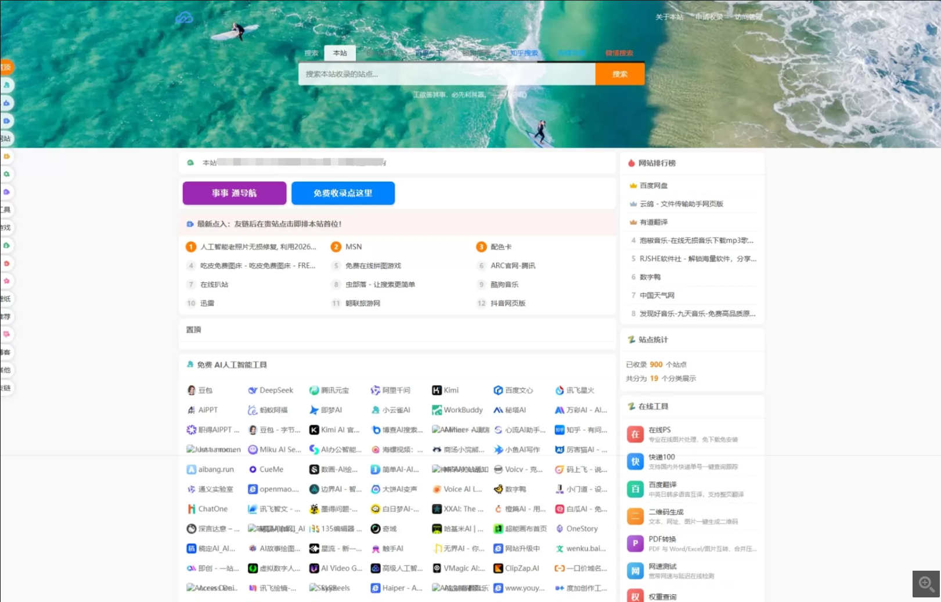Open the 二维码生成 tool icon
941x602 pixels.
tap(635, 516)
